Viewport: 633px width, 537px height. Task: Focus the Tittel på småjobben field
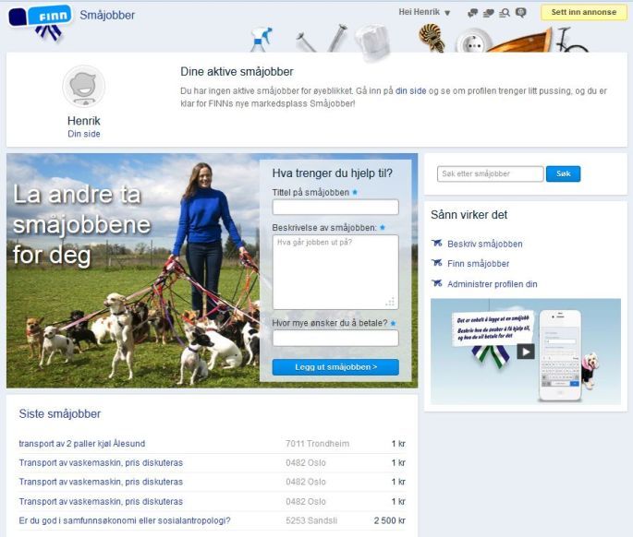(x=335, y=208)
